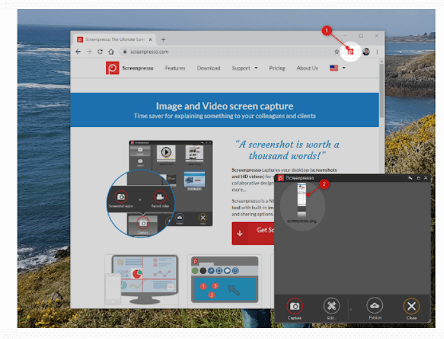444x339 pixels.
Task: Click Close button in Screenpresso workspace bar
Action: pyautogui.click(x=411, y=308)
